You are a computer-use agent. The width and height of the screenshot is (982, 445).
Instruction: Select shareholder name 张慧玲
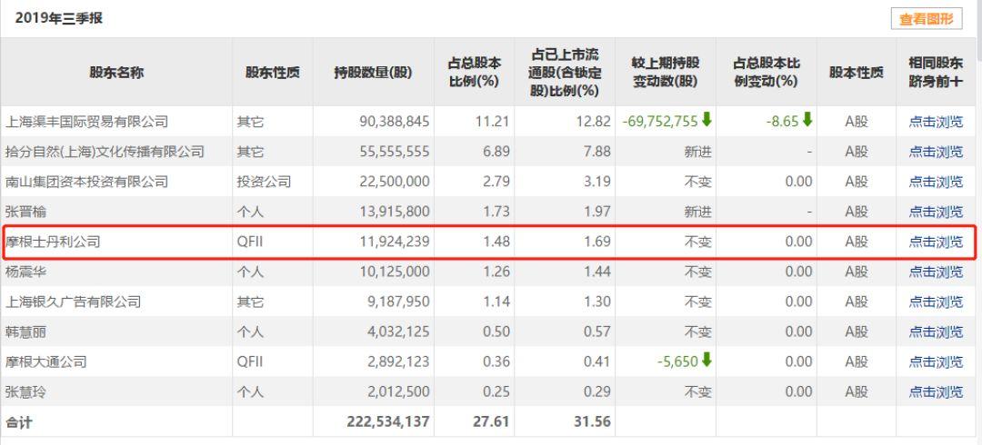point(25,392)
